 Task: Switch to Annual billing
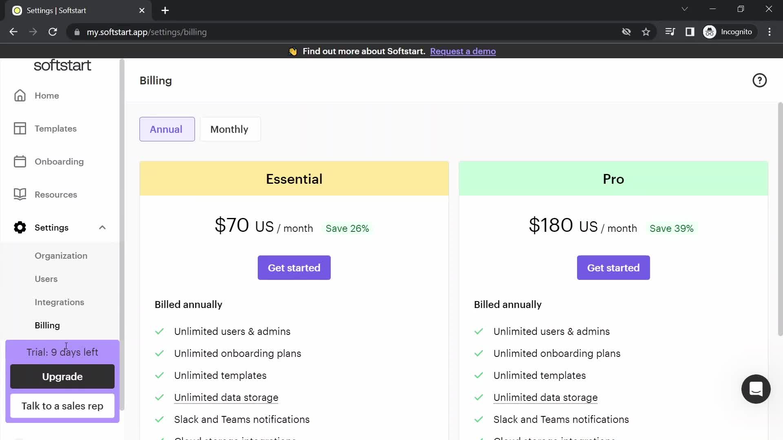pos(167,129)
